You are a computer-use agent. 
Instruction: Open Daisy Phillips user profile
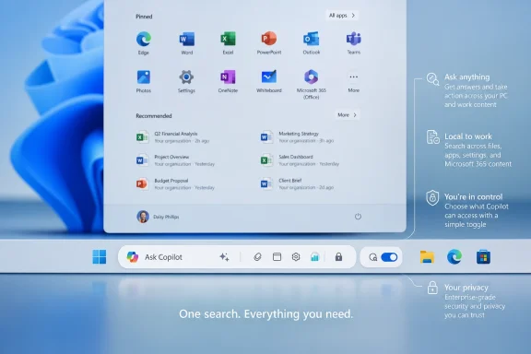[158, 217]
